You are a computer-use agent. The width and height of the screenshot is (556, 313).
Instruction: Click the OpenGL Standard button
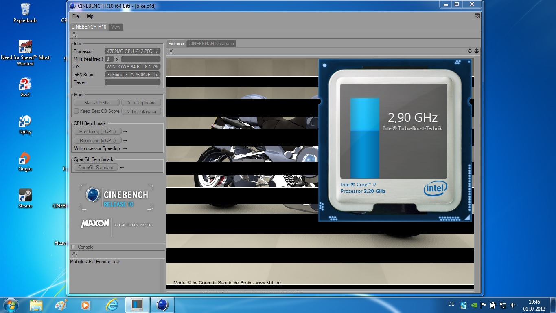pyautogui.click(x=96, y=168)
